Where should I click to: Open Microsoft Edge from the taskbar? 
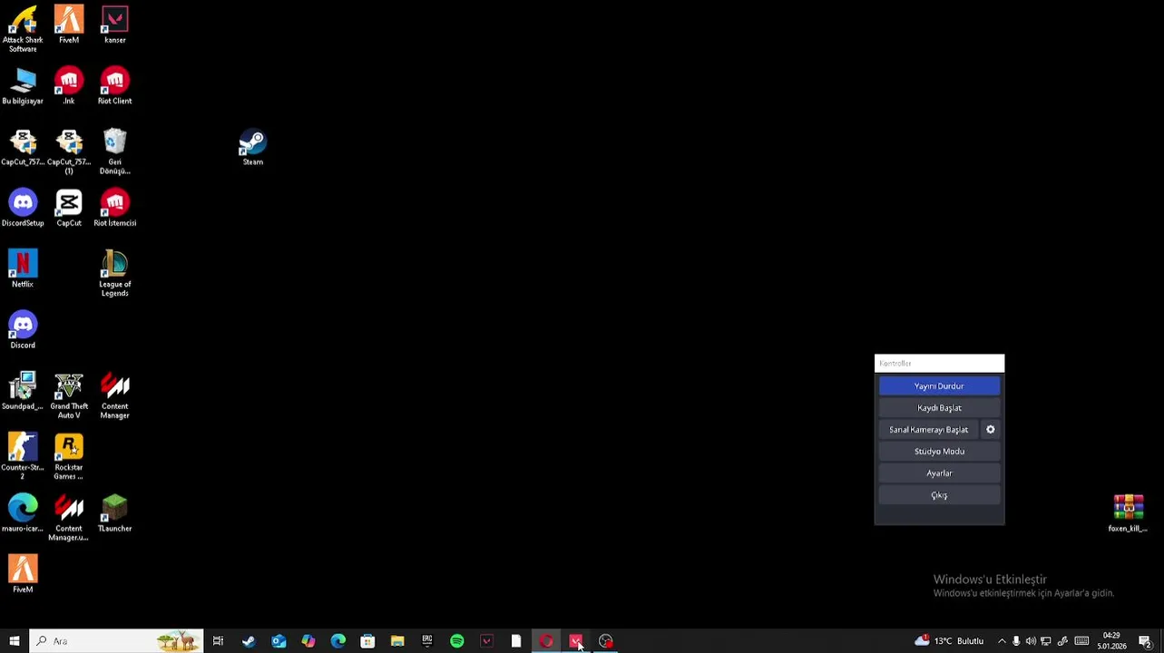(338, 641)
